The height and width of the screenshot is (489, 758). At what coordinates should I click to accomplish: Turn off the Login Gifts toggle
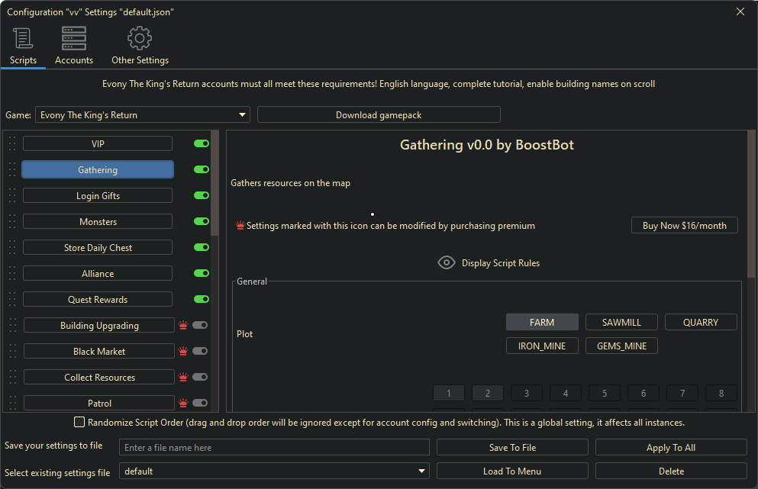pyautogui.click(x=201, y=195)
